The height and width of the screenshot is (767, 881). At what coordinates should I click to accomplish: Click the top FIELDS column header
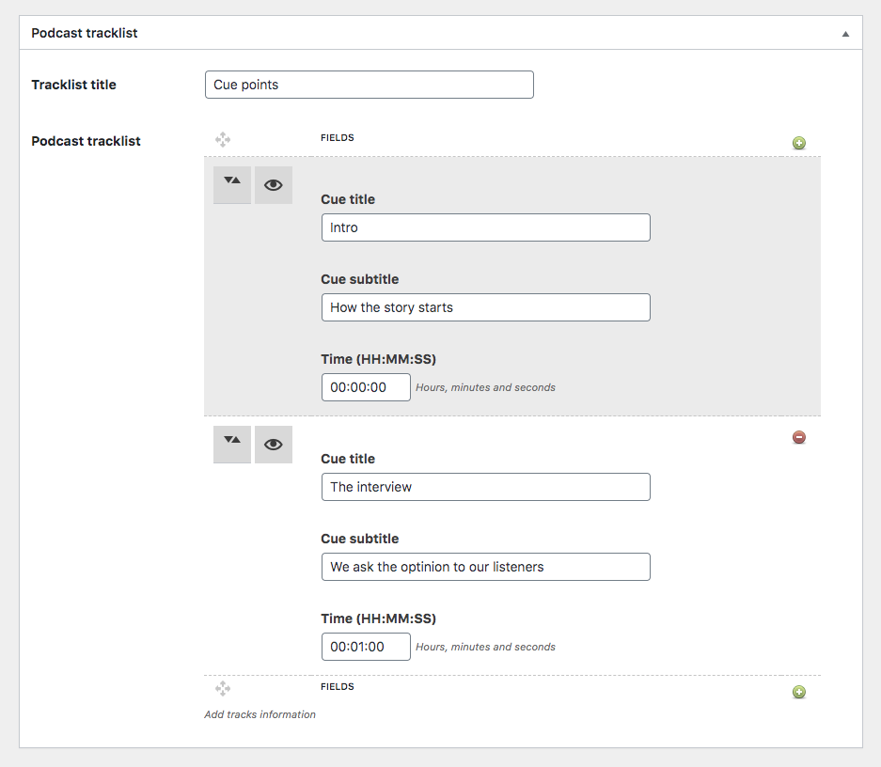(x=338, y=137)
